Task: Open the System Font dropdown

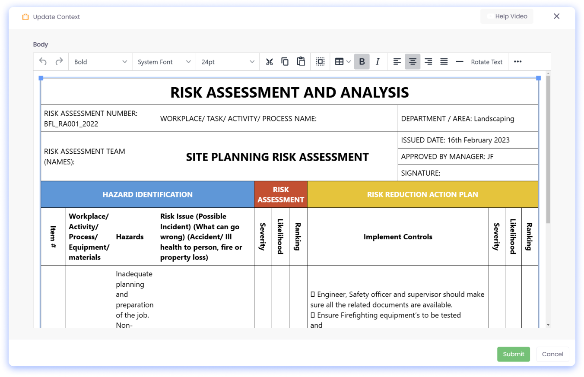Action: (x=164, y=62)
